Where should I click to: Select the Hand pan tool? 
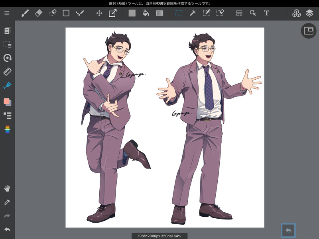7,188
